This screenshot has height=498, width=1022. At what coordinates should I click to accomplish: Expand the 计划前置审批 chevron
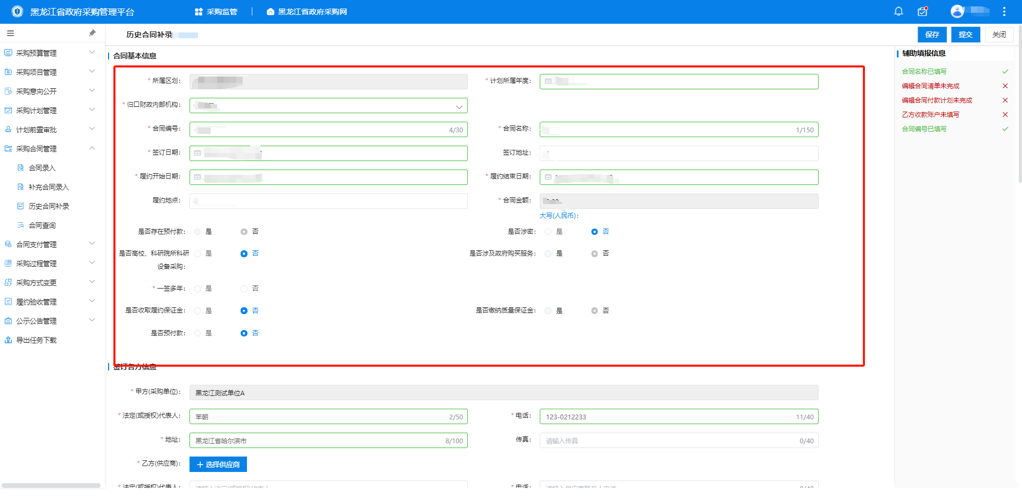click(92, 129)
